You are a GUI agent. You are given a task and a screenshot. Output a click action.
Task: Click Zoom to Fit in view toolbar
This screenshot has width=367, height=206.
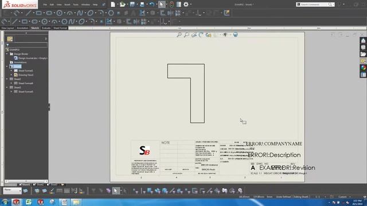point(179,35)
